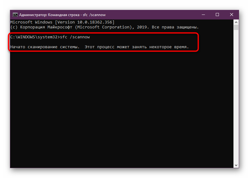Click 'Этот процесс может занять некоторое время' text
Viewport: 249px width, 178px height.
136,47
